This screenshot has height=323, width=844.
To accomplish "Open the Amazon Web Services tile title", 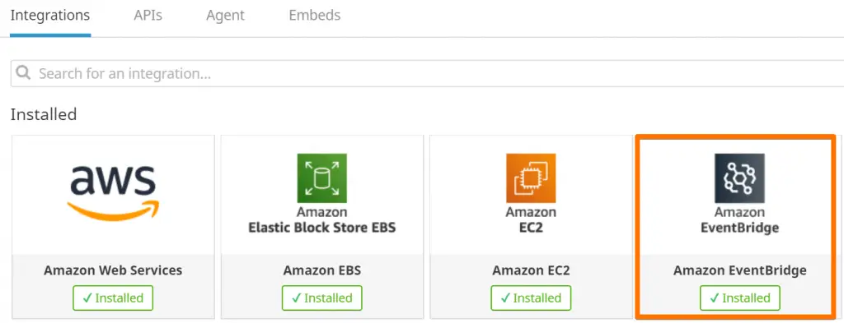I will coord(113,270).
